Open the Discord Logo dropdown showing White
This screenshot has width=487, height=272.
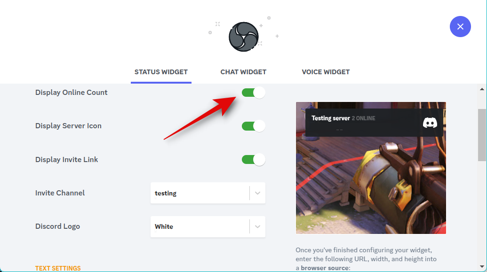point(208,226)
